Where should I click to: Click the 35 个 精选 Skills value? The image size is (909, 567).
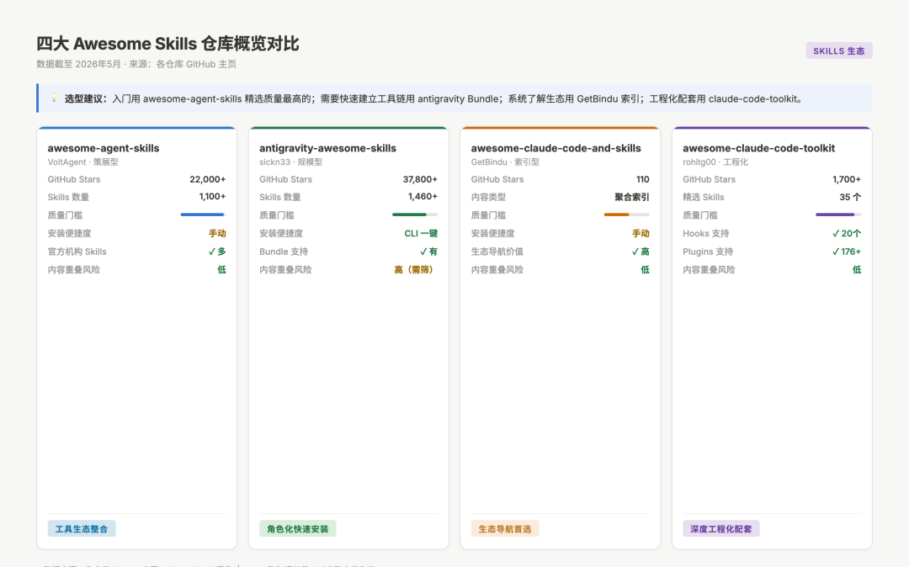(850, 198)
